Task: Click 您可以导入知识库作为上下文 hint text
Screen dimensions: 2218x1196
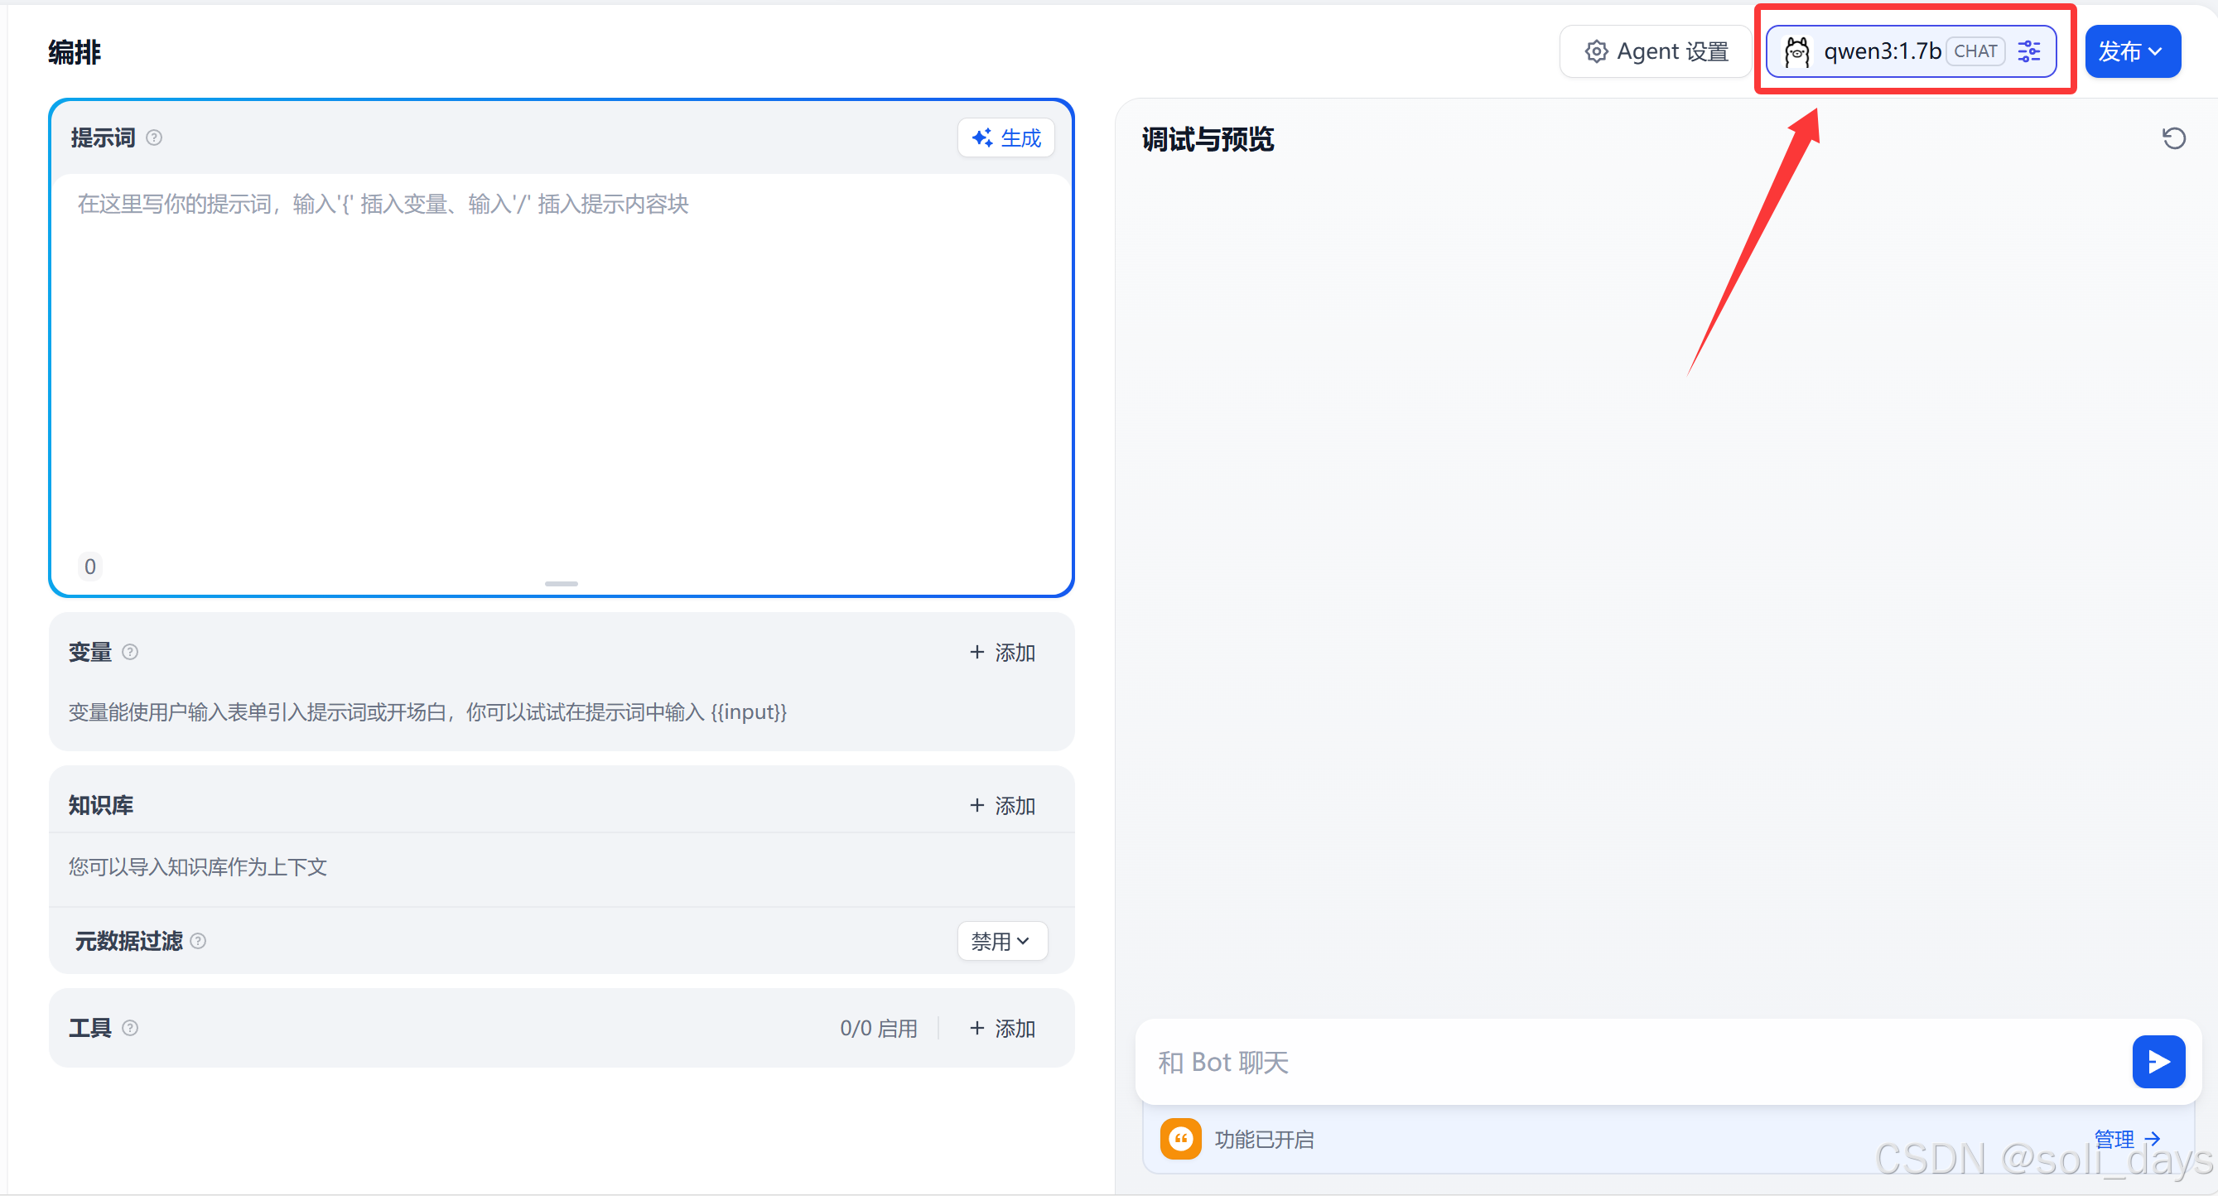Action: [x=198, y=867]
